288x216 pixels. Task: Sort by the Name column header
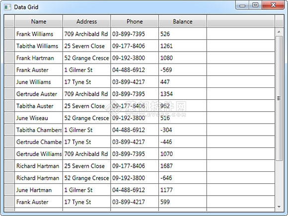pos(39,21)
